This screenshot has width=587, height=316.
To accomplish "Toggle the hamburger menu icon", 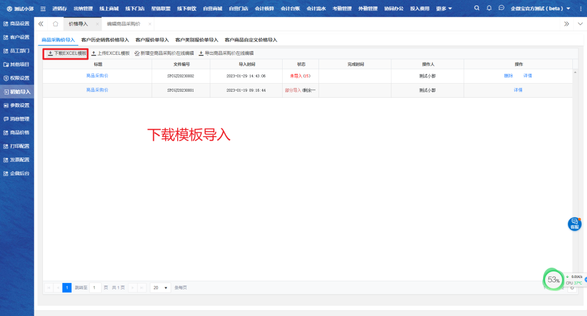I will click(x=42, y=9).
